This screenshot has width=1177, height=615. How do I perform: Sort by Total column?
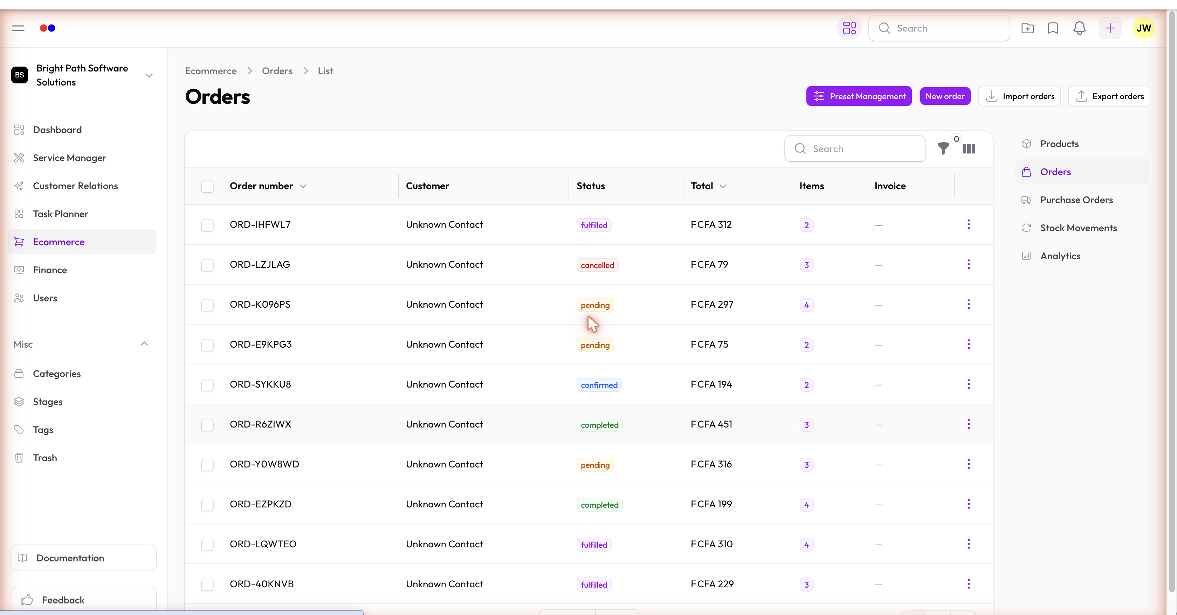(708, 186)
